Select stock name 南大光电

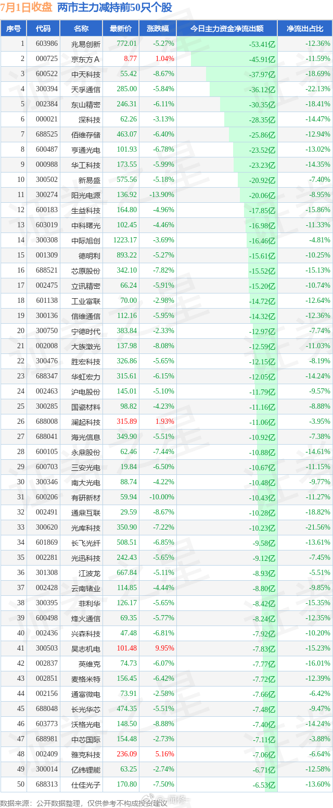(x=86, y=482)
